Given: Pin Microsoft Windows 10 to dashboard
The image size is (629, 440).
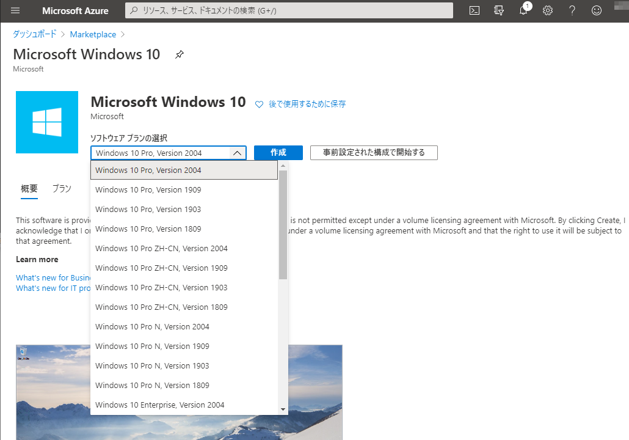Looking at the screenshot, I should pos(179,54).
